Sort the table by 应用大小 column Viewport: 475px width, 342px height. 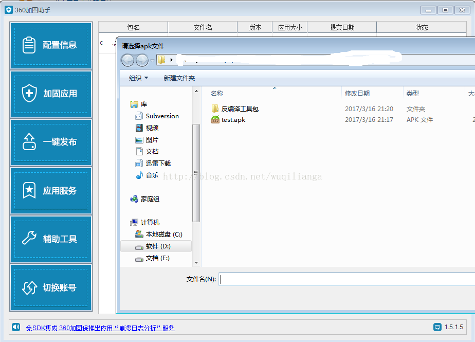tap(290, 27)
